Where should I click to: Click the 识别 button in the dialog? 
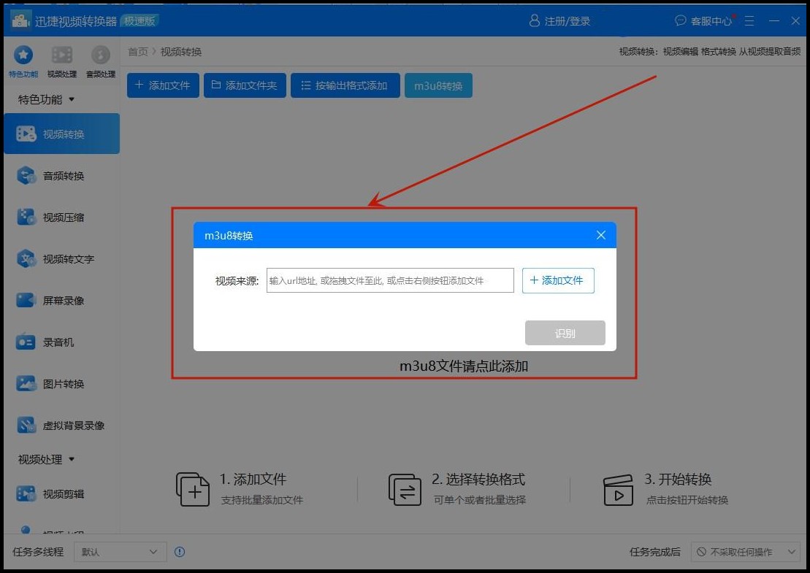point(565,333)
